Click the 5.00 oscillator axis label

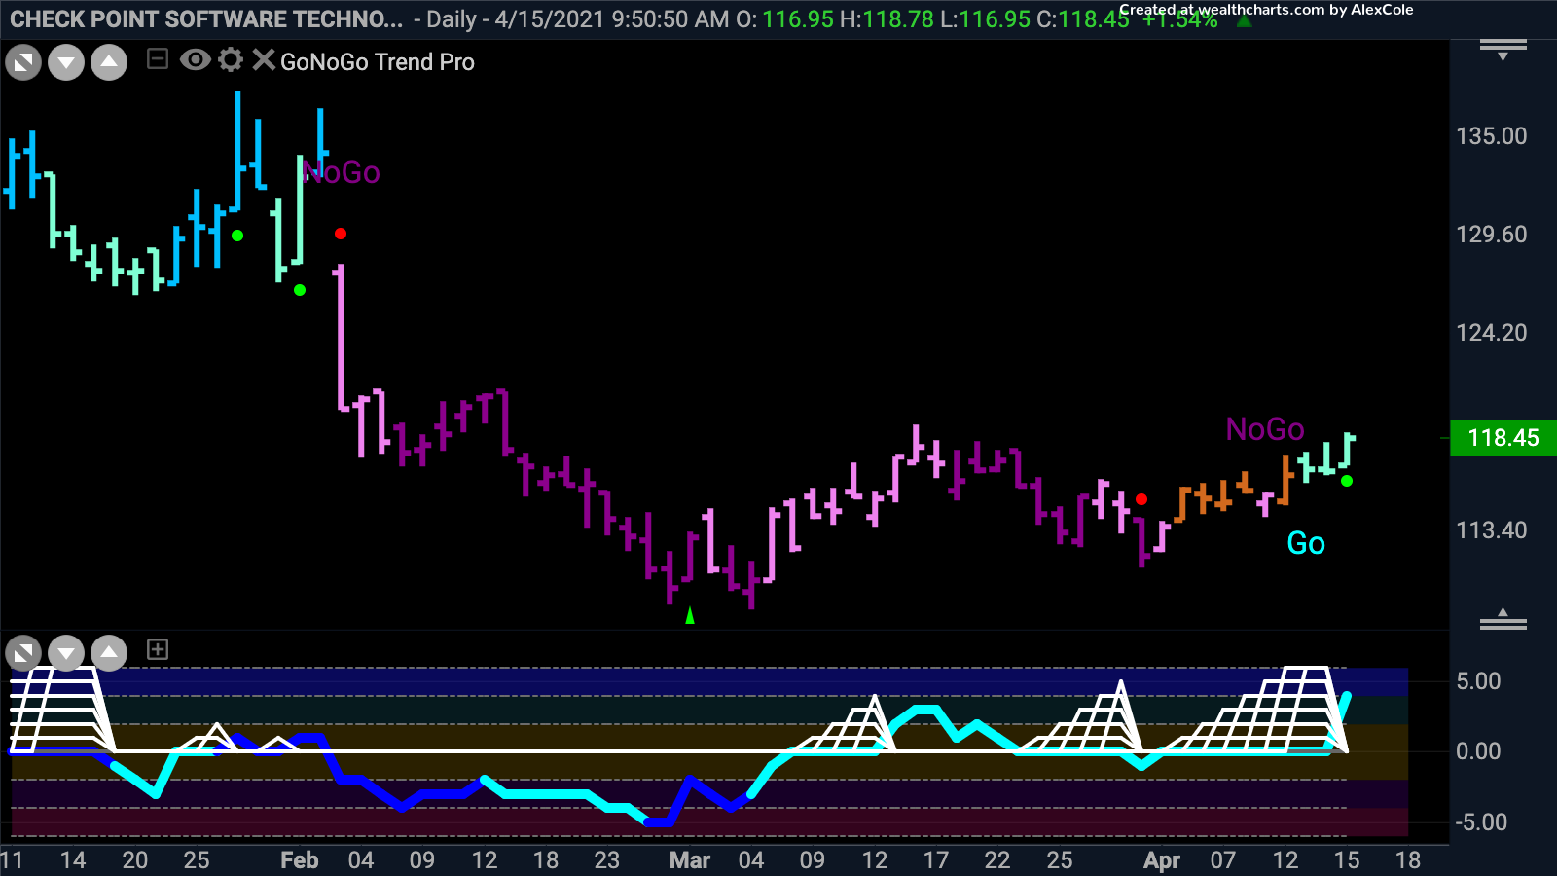[1478, 681]
